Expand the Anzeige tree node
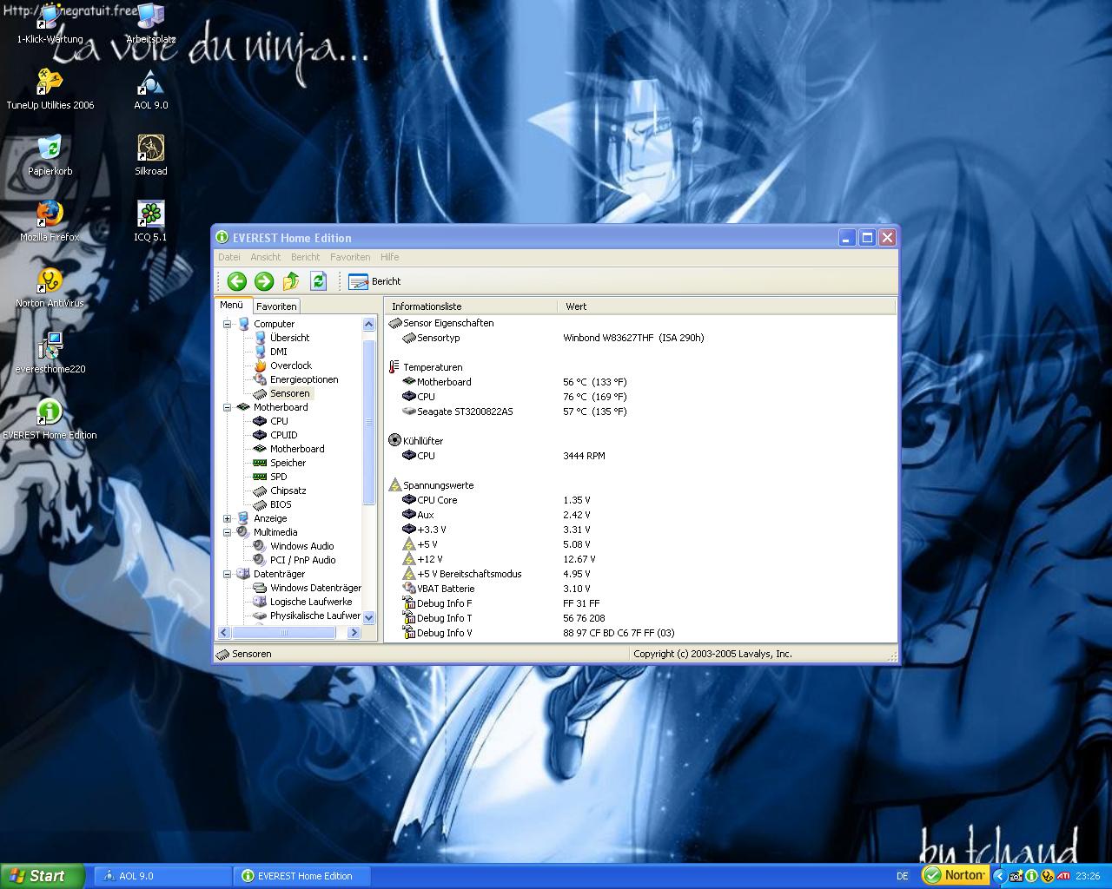Image resolution: width=1112 pixels, height=889 pixels. 228,518
